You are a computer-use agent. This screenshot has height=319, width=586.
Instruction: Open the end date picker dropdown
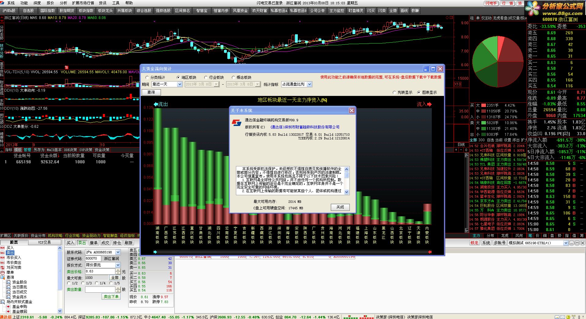tap(258, 84)
